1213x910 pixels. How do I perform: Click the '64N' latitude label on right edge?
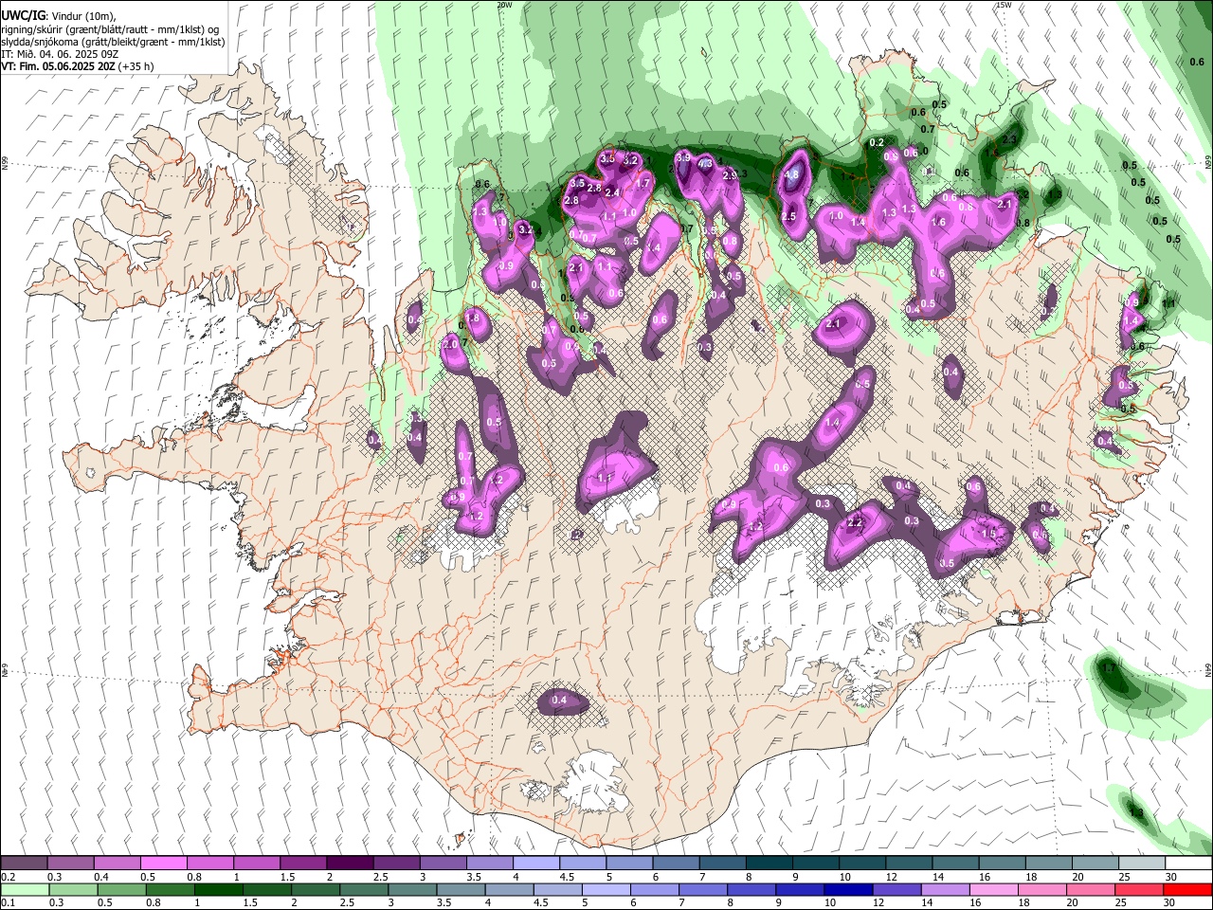pyautogui.click(x=1208, y=670)
